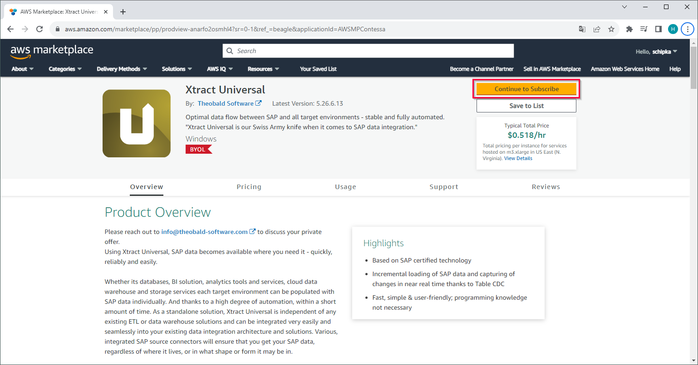Open a new tab with plus icon
This screenshot has height=365, width=698.
pyautogui.click(x=123, y=12)
